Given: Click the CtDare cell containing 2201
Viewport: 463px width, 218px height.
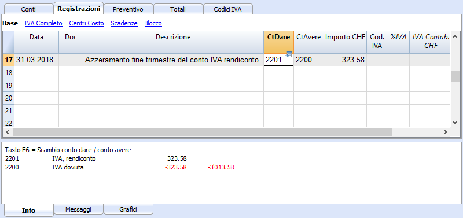Looking at the screenshot, I should (278, 60).
